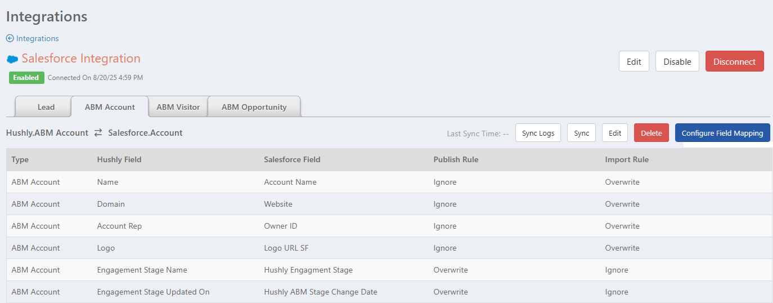Click the Edit button next to Disable

click(634, 61)
